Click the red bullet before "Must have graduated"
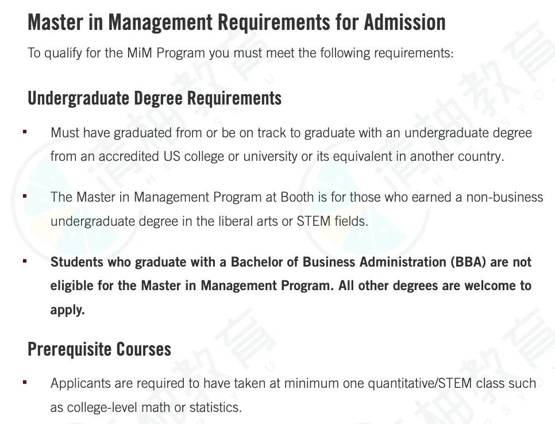 [x=25, y=132]
